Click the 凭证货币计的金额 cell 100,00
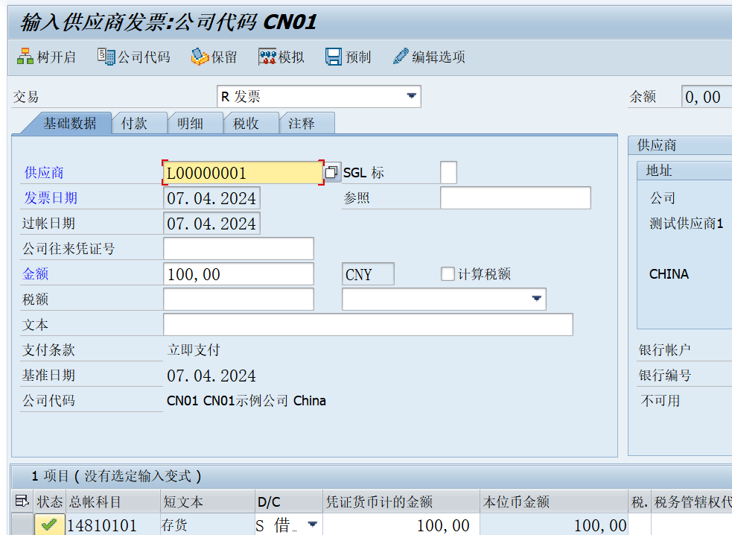Screen dimensions: 732x535 pyautogui.click(x=401, y=525)
